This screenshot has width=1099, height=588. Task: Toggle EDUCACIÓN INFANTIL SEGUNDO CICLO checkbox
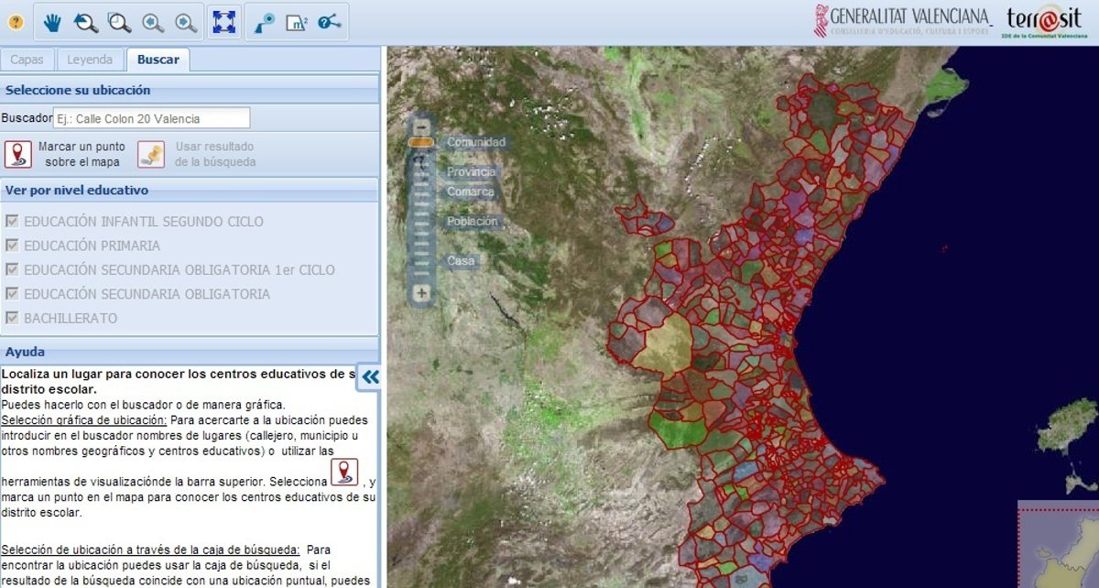pos(12,222)
